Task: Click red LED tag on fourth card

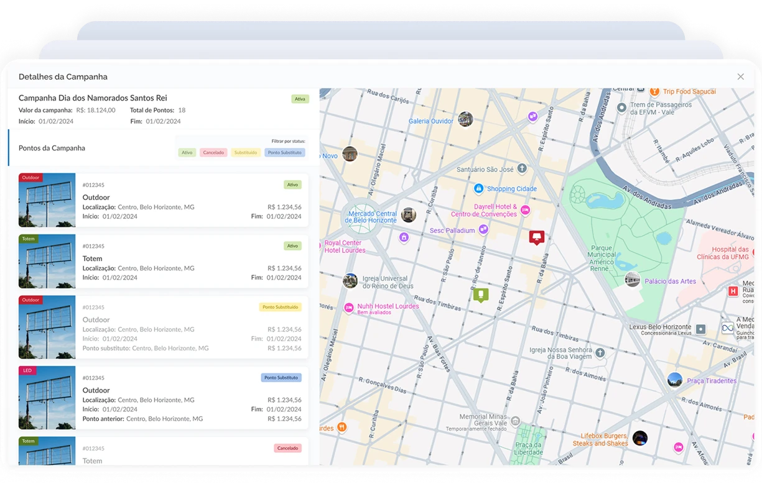Action: pos(27,370)
